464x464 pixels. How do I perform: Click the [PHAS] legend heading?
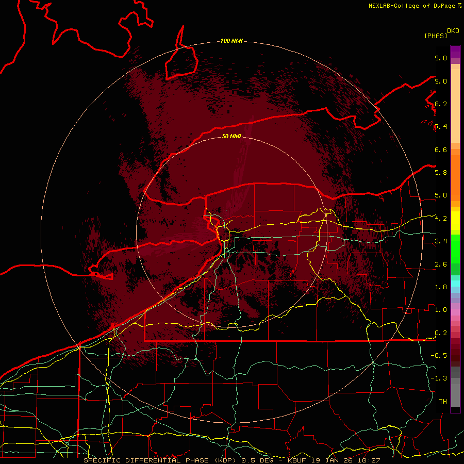click(436, 36)
